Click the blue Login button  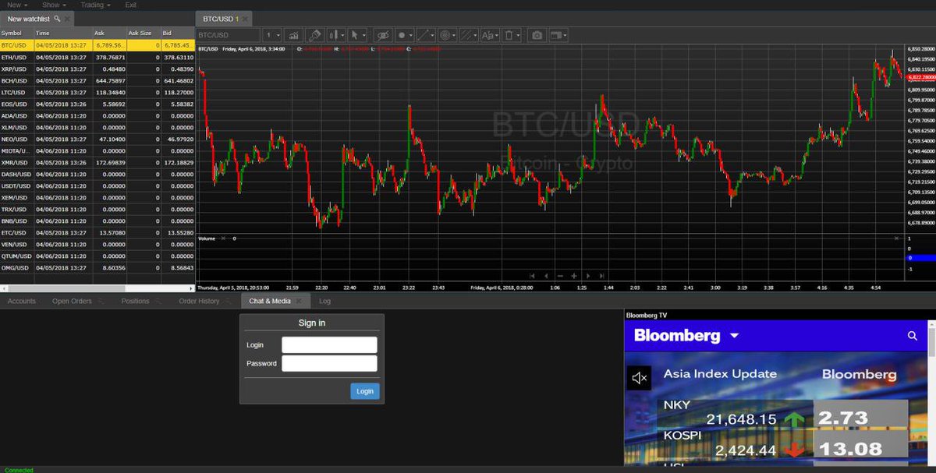click(365, 391)
